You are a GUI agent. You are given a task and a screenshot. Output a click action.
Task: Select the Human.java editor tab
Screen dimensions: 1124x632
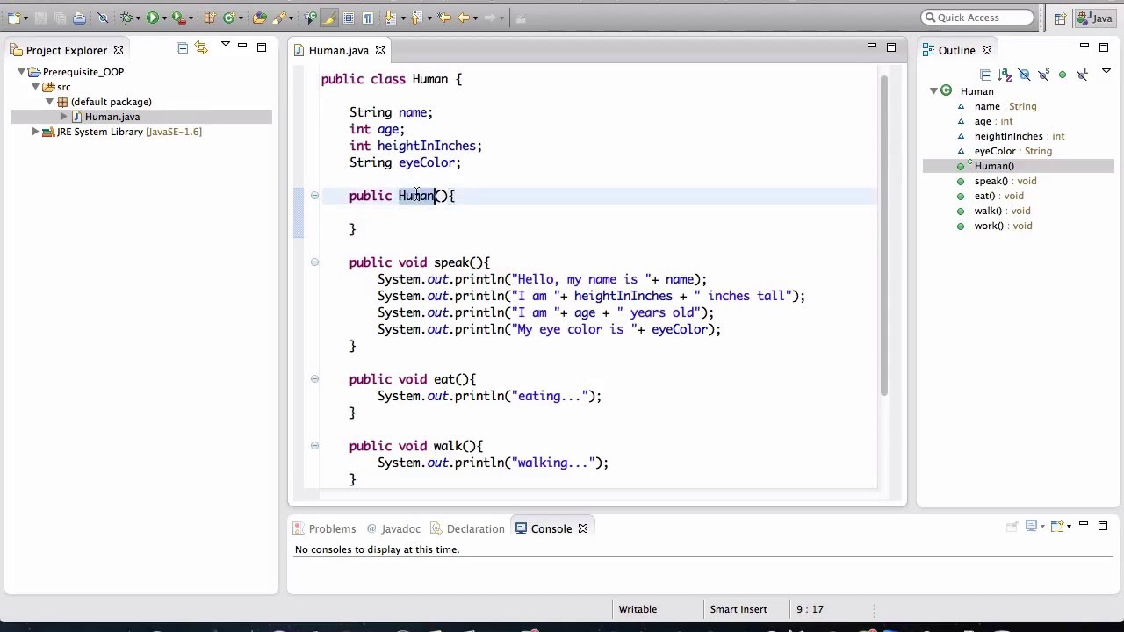338,50
